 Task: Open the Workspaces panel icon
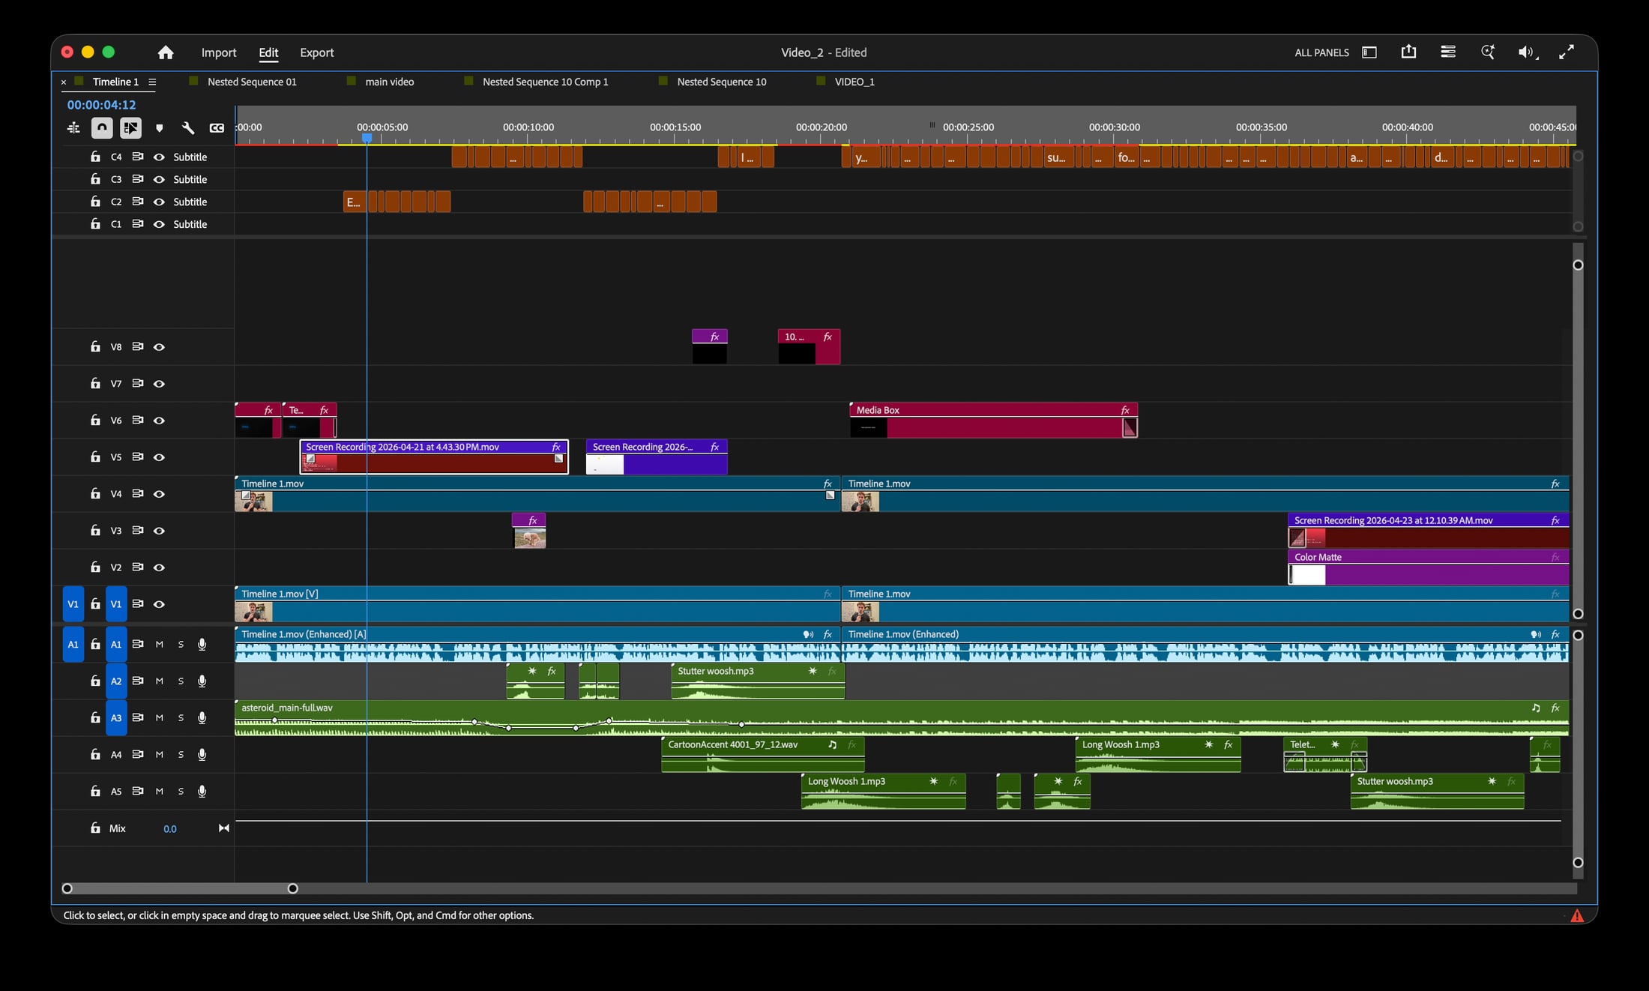click(x=1369, y=52)
